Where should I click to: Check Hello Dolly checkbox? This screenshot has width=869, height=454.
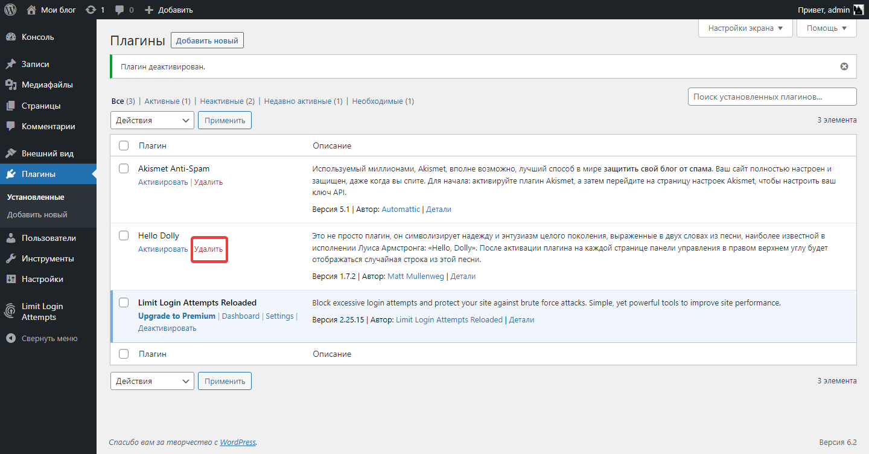click(x=124, y=235)
